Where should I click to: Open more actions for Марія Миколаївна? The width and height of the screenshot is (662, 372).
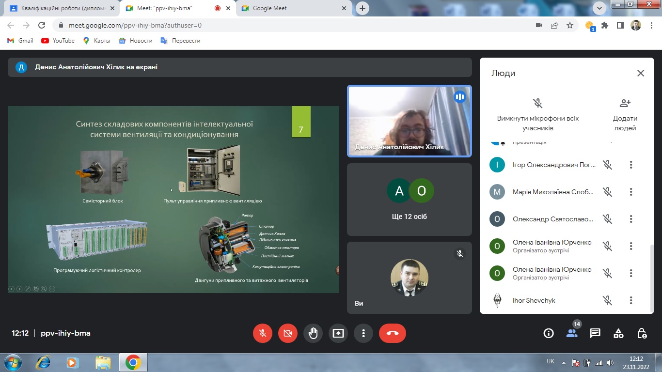pyautogui.click(x=631, y=192)
